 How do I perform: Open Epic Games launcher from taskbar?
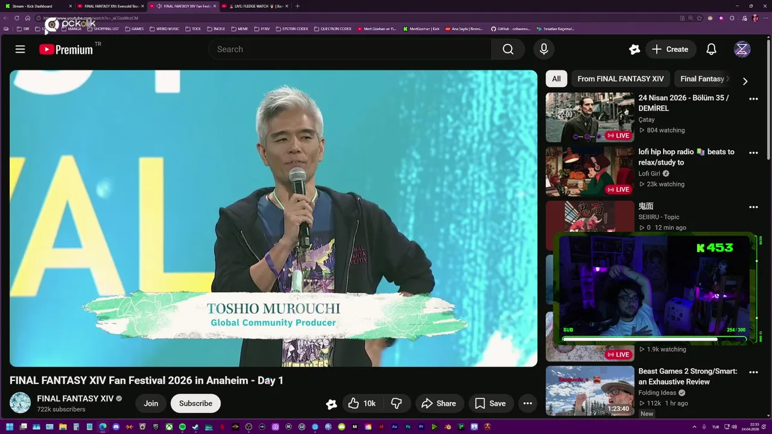point(156,427)
